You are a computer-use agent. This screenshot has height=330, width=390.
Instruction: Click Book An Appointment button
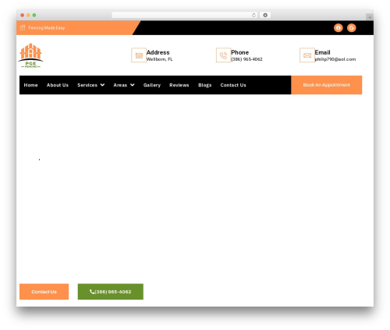tap(327, 85)
